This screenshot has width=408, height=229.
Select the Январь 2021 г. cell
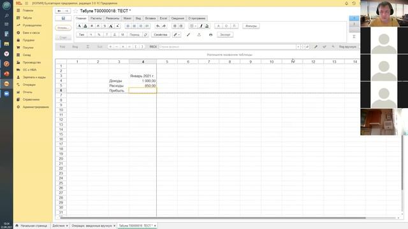click(143, 76)
